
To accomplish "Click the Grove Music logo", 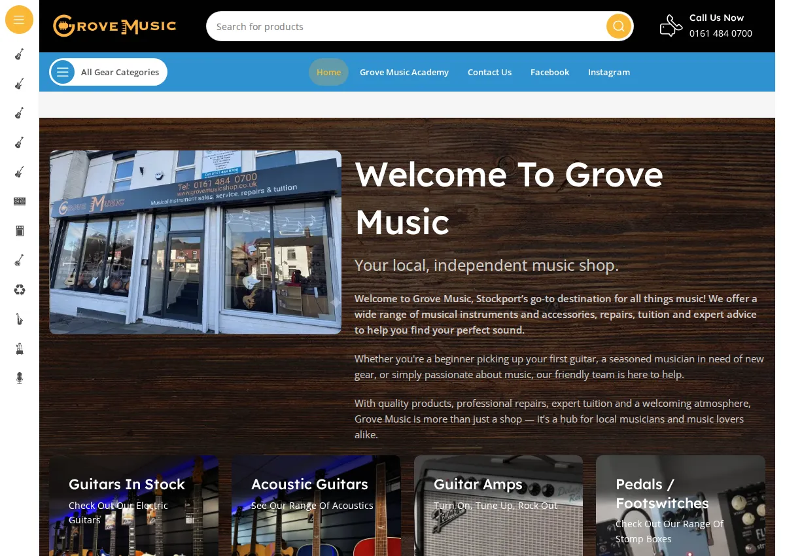I will point(114,26).
